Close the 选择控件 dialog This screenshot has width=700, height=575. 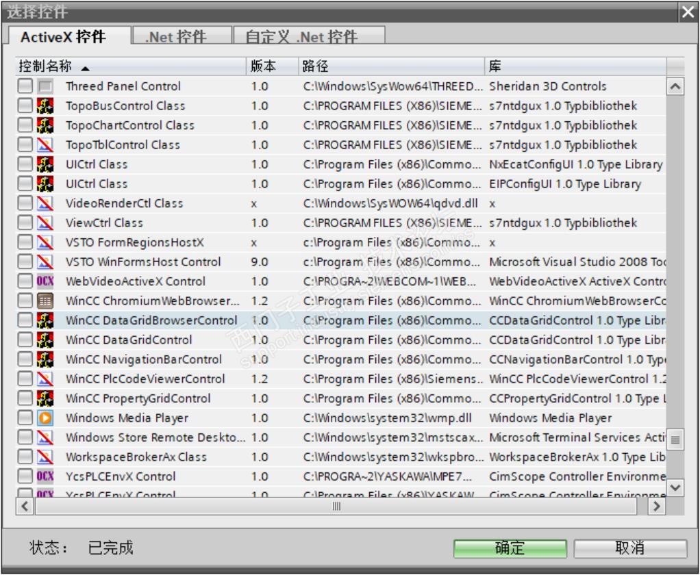pyautogui.click(x=688, y=12)
